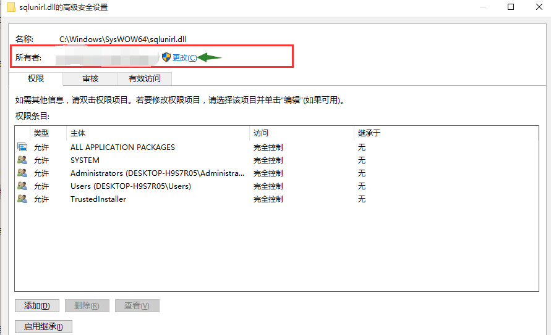Open the 有效访问 tab

145,78
